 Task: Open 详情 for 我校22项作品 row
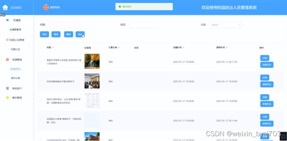(x=265, y=97)
